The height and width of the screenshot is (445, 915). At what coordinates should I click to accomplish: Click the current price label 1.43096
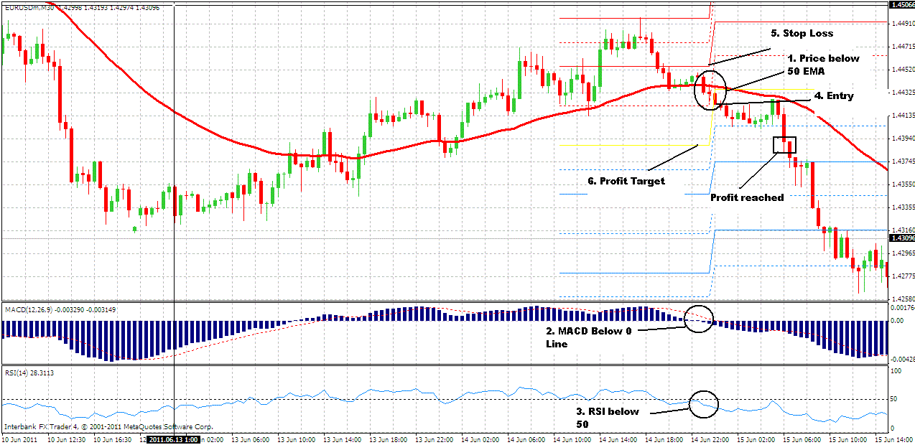(901, 238)
